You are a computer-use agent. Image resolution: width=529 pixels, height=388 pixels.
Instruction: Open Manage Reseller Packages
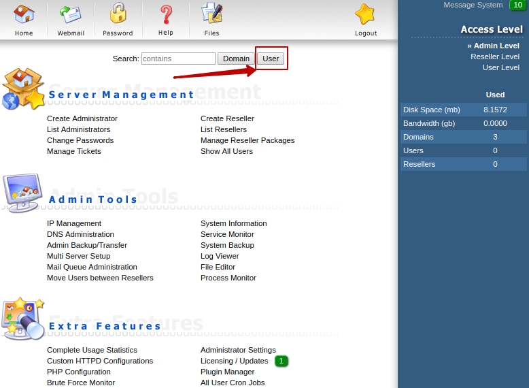pyautogui.click(x=248, y=140)
